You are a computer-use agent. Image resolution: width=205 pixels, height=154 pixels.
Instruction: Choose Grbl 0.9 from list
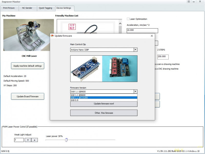point(104,100)
